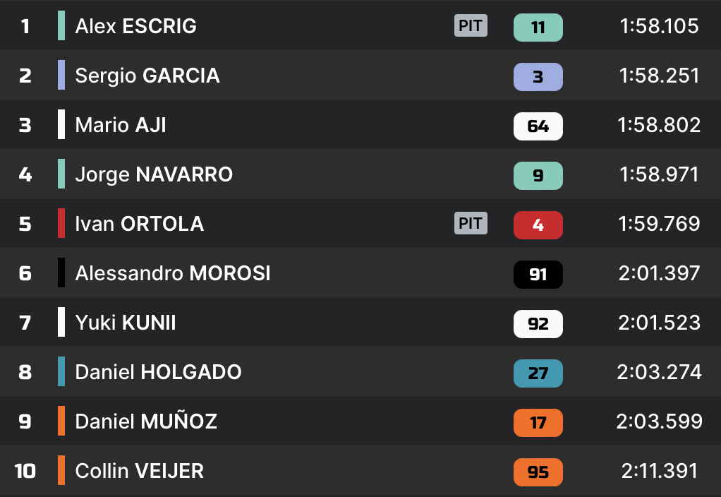The height and width of the screenshot is (497, 721).
Task: Click lap time 2:11.391
Action: tap(660, 471)
